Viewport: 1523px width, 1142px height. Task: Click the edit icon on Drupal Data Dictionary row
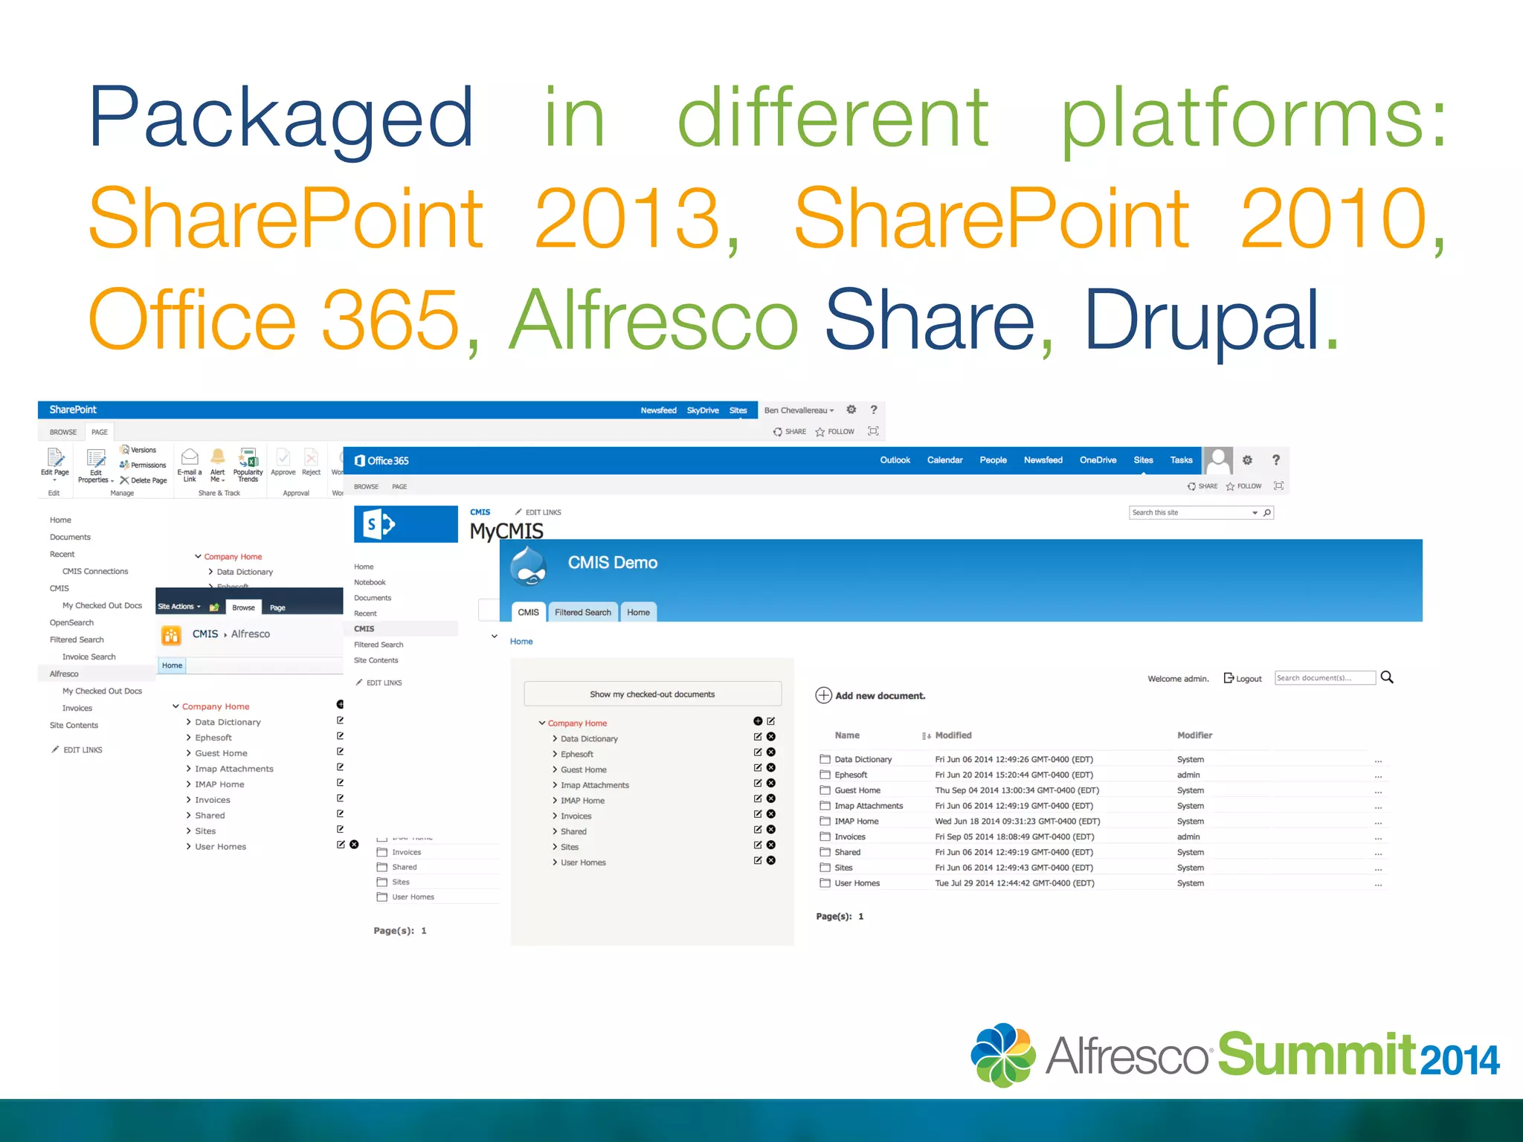[x=758, y=737]
